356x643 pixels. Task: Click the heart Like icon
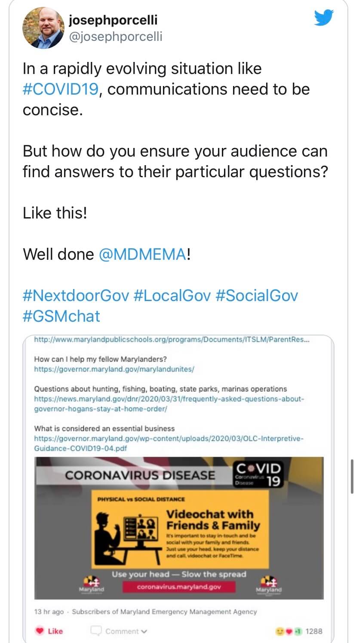[x=39, y=631]
